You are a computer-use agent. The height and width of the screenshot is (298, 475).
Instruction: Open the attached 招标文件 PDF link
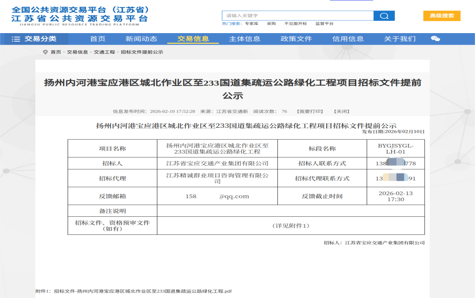tap(143, 291)
